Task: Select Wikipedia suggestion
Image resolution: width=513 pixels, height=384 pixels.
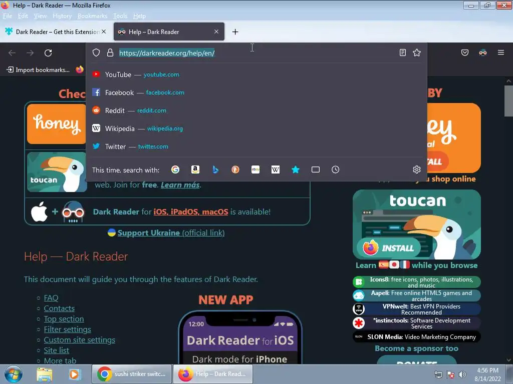Action: [256, 128]
